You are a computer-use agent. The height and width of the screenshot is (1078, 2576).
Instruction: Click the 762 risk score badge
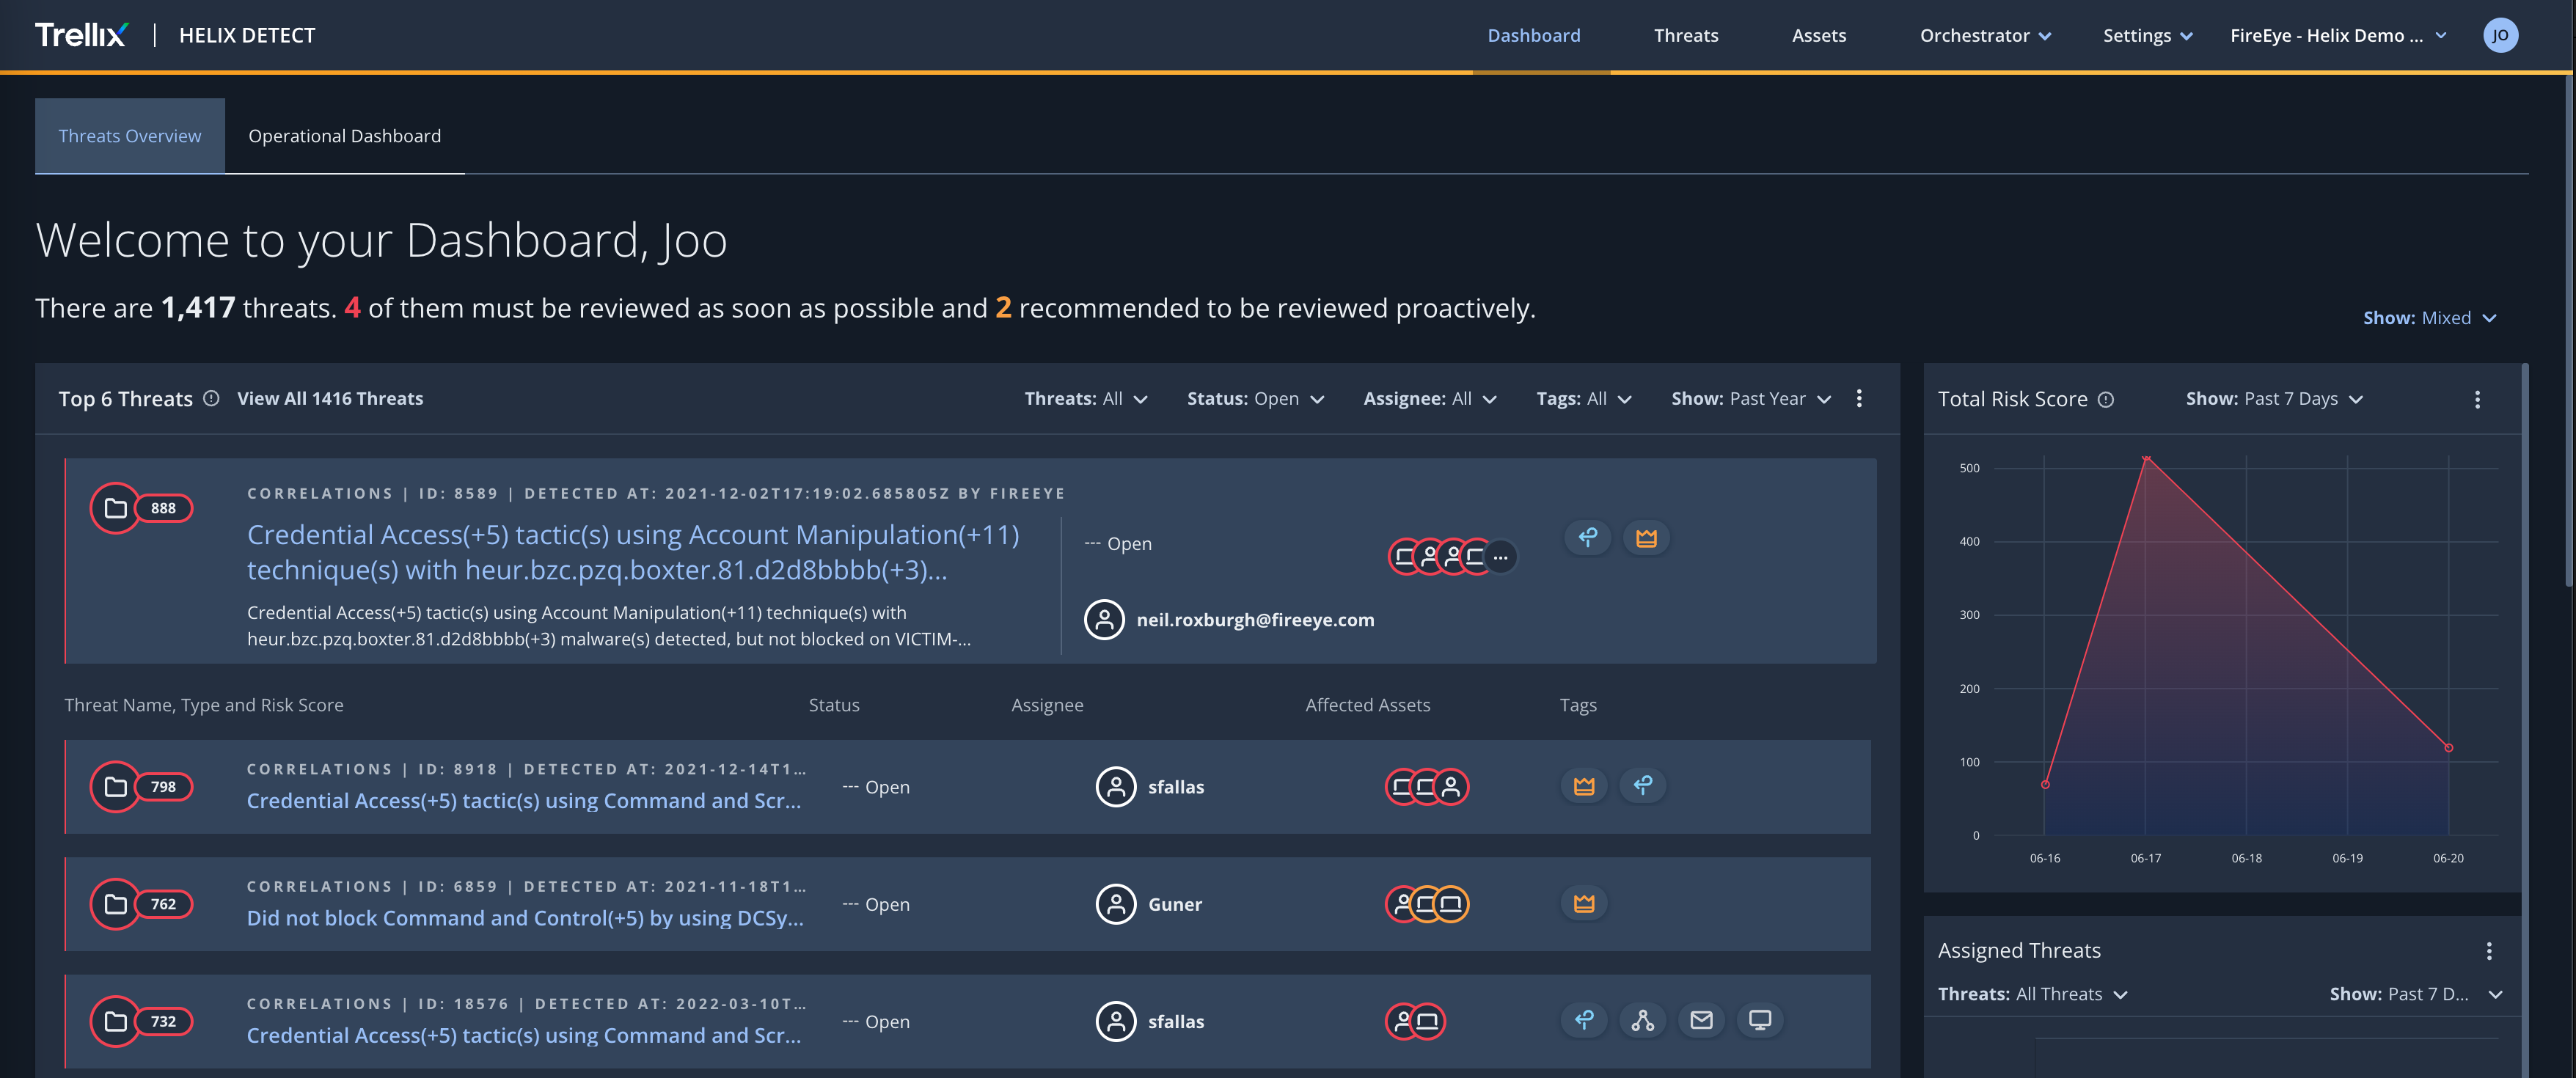click(x=163, y=904)
